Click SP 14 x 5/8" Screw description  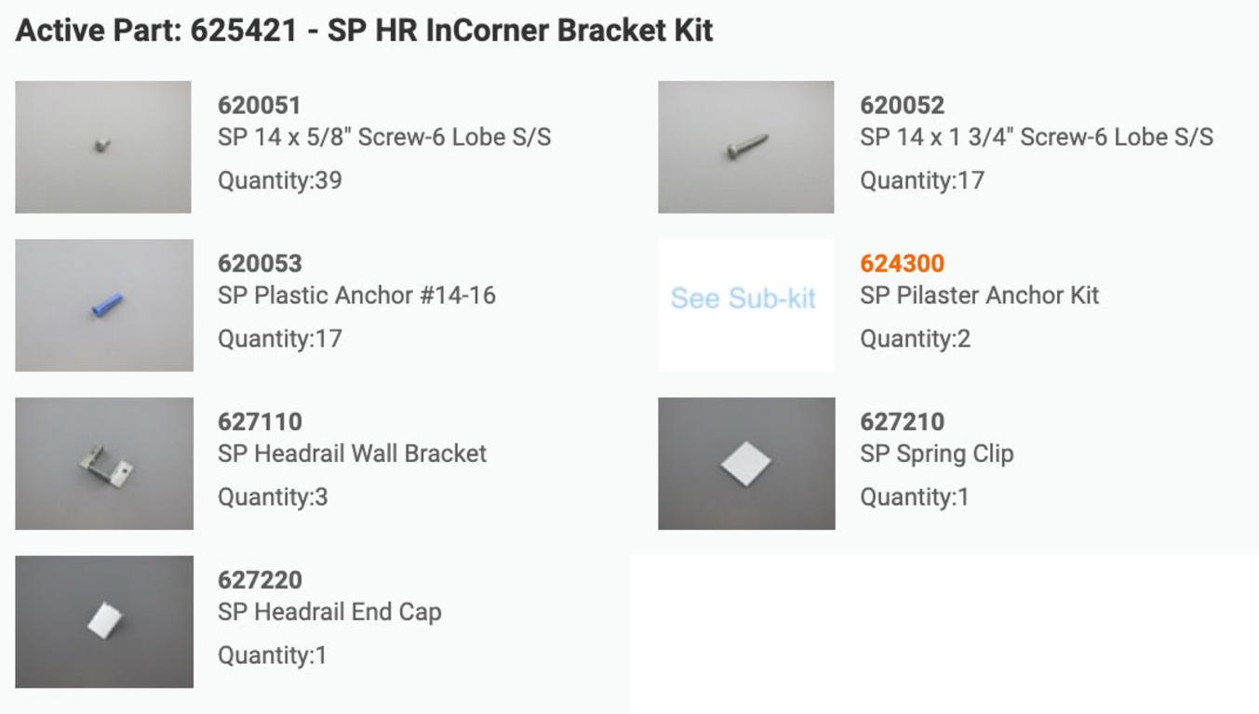coord(384,138)
